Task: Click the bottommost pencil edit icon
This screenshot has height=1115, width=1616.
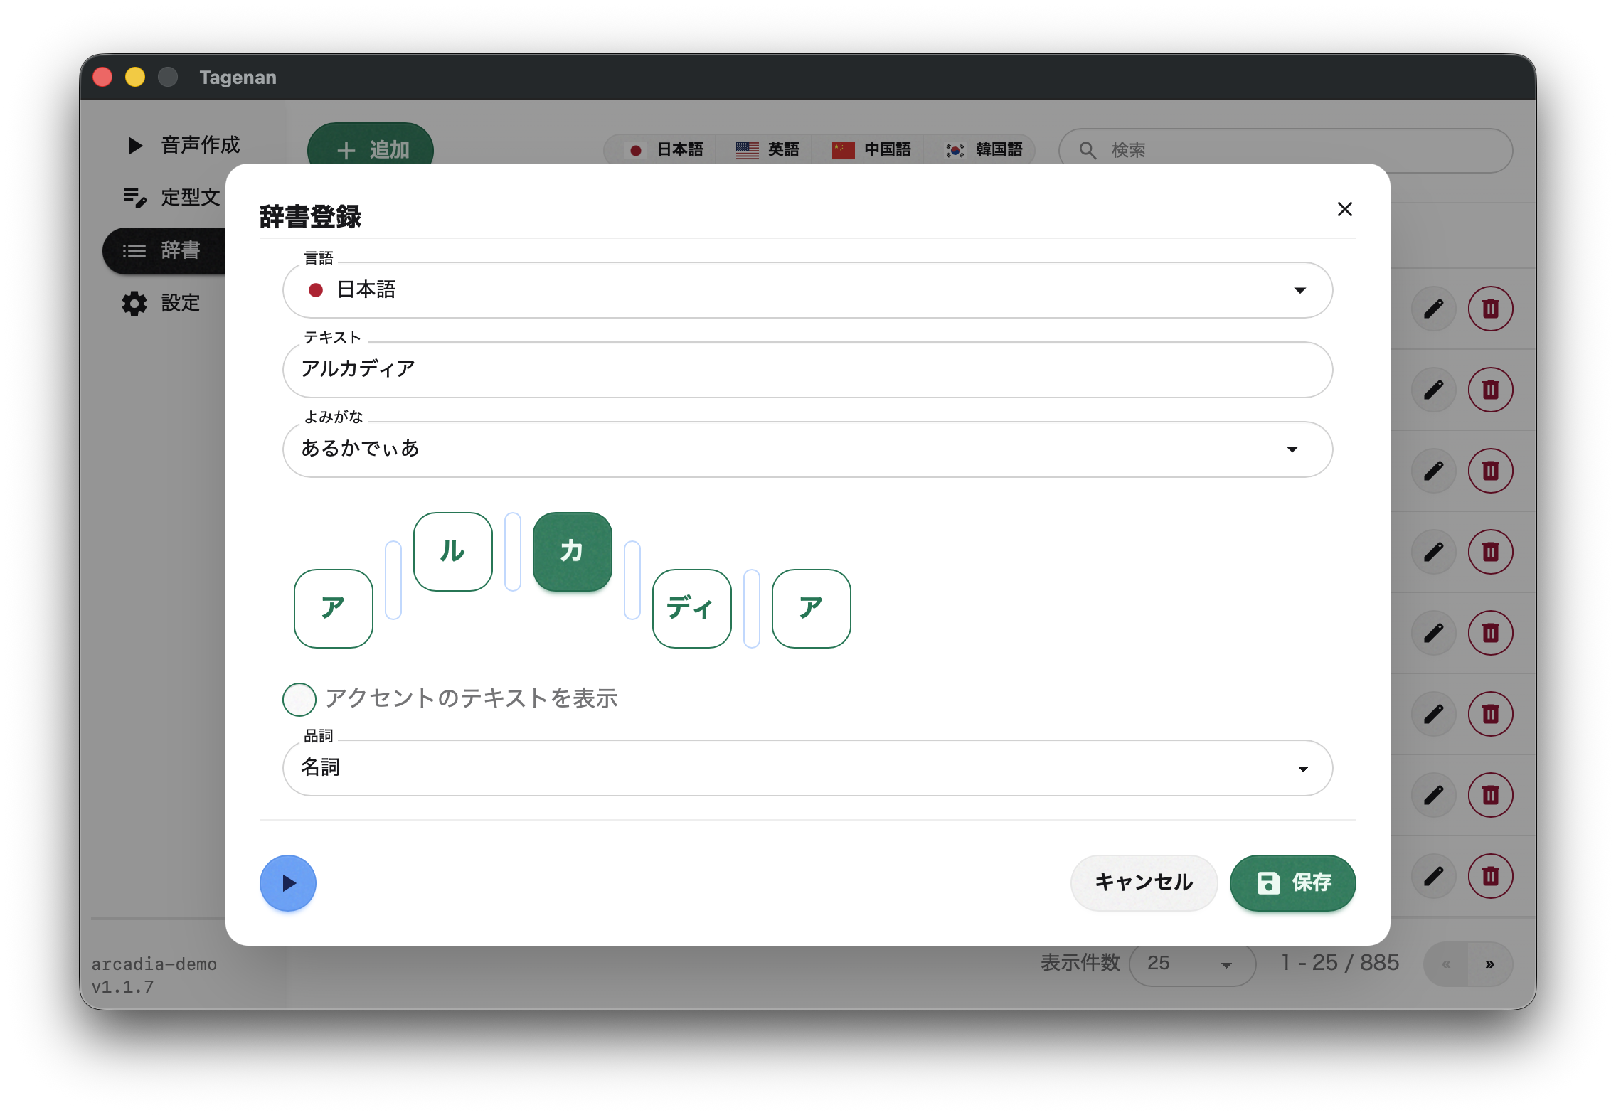Action: (1433, 875)
